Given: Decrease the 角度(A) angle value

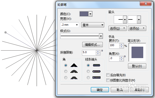Looking at the screenshot, I should pos(121,60).
